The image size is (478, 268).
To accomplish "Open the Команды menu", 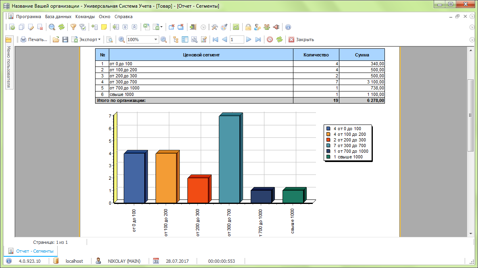I will (85, 17).
